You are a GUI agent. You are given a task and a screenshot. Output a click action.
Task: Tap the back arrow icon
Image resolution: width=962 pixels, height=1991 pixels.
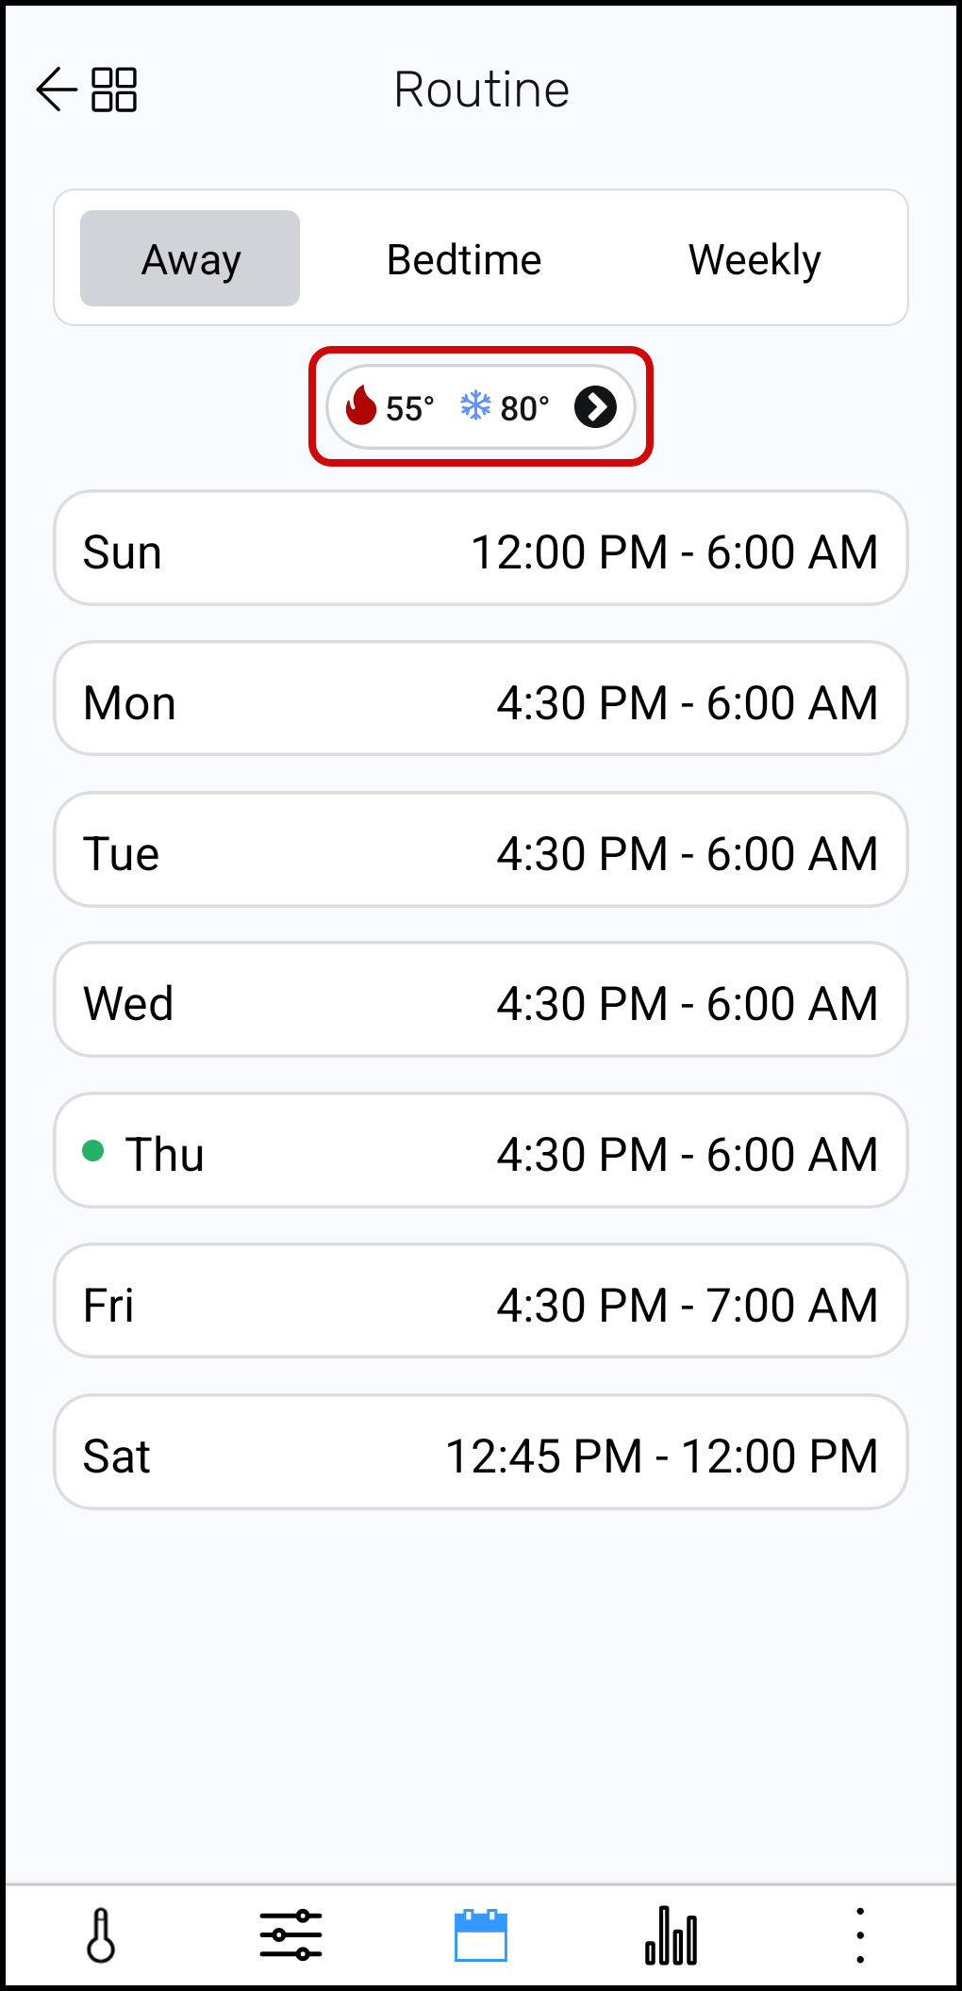(x=56, y=90)
